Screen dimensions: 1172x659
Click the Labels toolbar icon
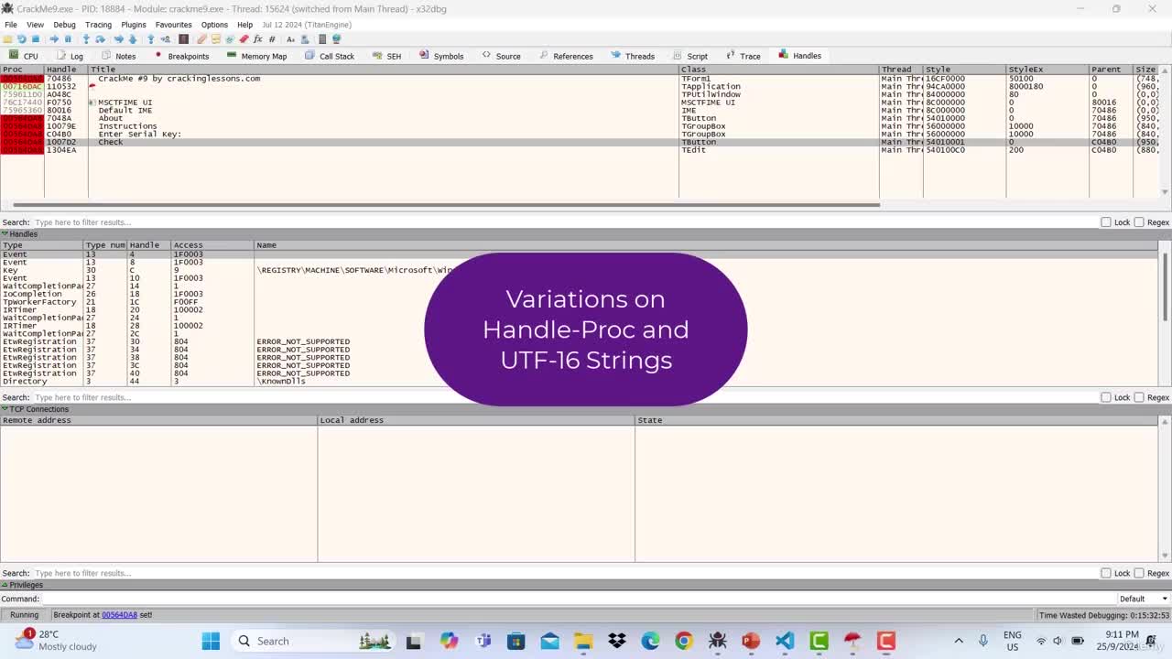tap(229, 39)
